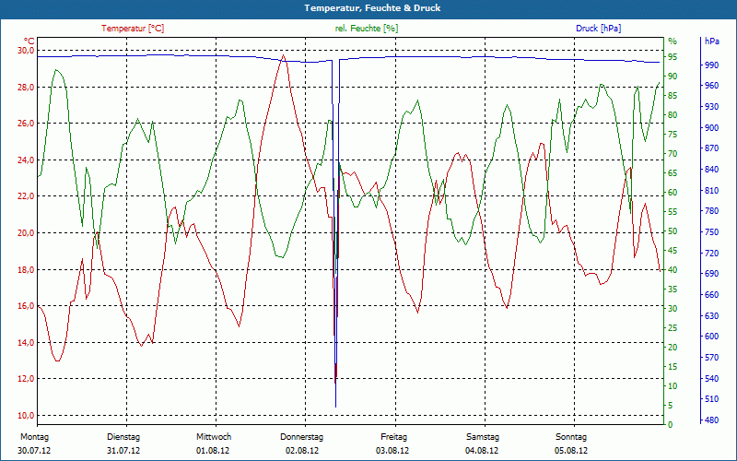Click the '840' value on the blue pressure axis
The image size is (737, 461).
[x=711, y=170]
